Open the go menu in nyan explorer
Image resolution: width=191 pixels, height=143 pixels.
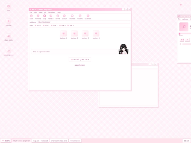click(x=45, y=12)
